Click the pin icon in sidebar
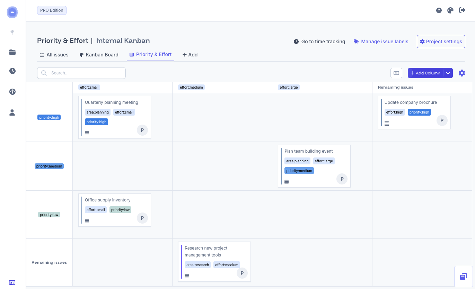 click(x=12, y=33)
